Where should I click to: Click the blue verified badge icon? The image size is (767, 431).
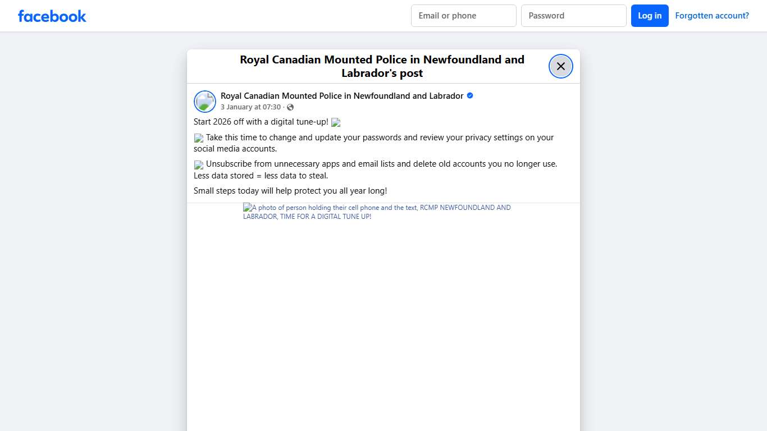[470, 96]
